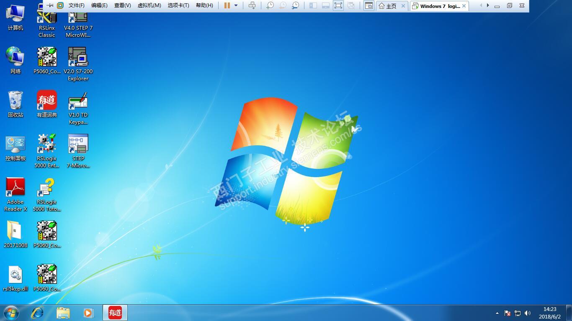Pause the virtual machine
Viewport: 572px width, 321px height.
[227, 5]
